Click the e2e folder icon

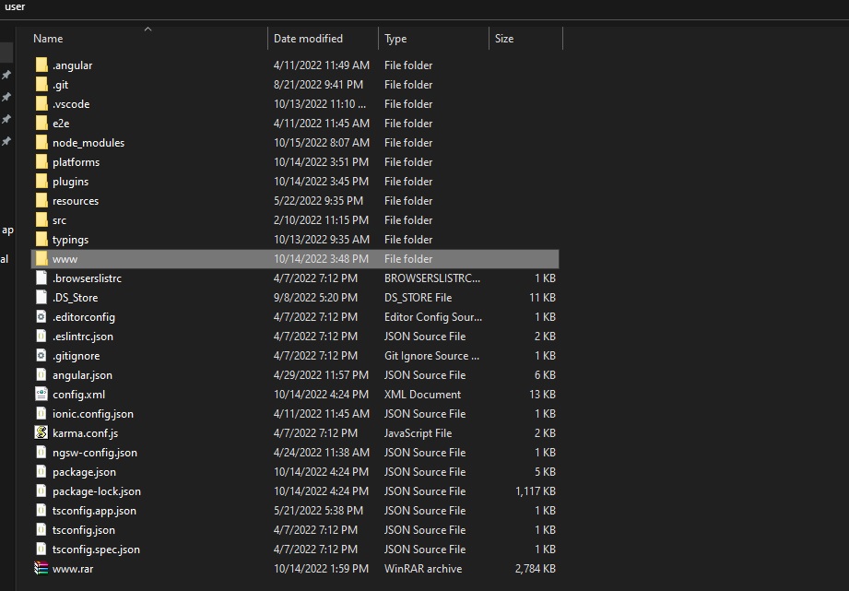point(41,124)
